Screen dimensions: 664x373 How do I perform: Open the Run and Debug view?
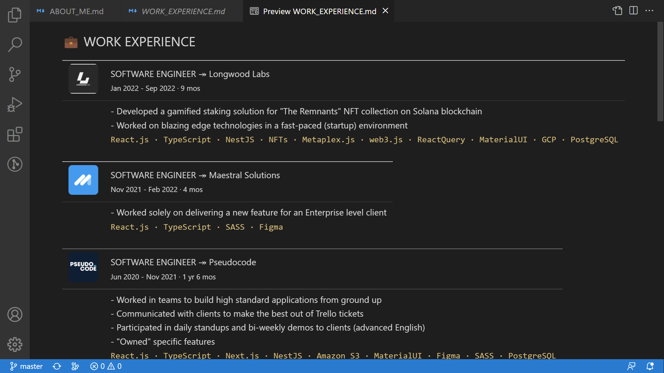point(15,104)
